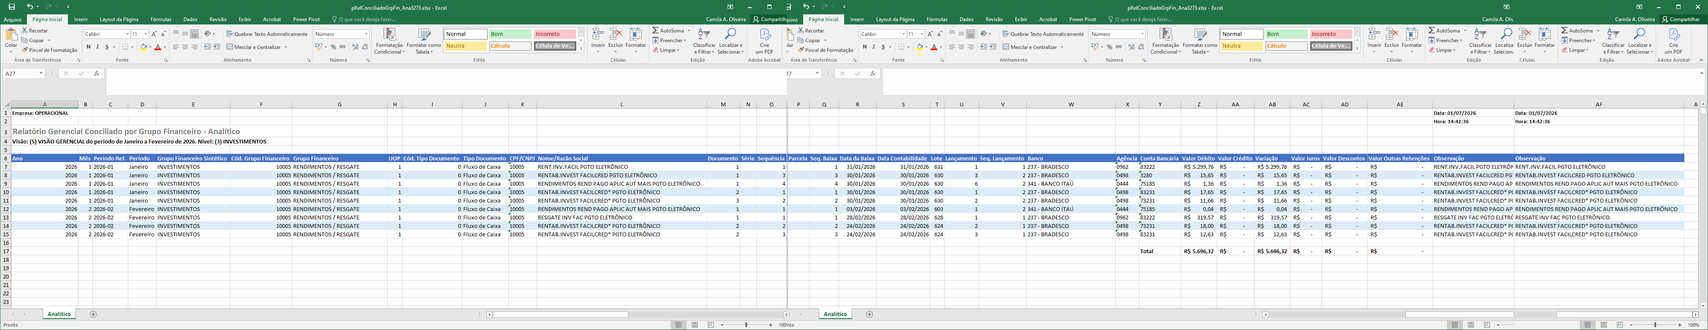Image resolution: width=1708 pixels, height=330 pixels.
Task: Toggle align text right in left window
Action: pyautogui.click(x=194, y=47)
